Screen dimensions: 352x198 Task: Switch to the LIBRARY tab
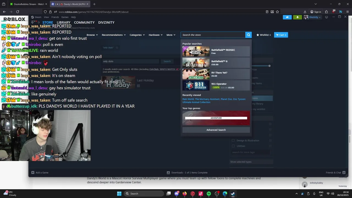tap(64, 23)
